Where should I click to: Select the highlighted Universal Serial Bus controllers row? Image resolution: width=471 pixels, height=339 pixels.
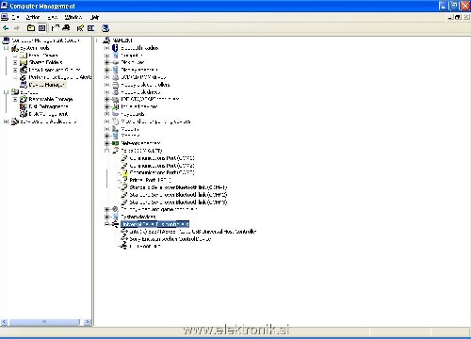coord(155,224)
